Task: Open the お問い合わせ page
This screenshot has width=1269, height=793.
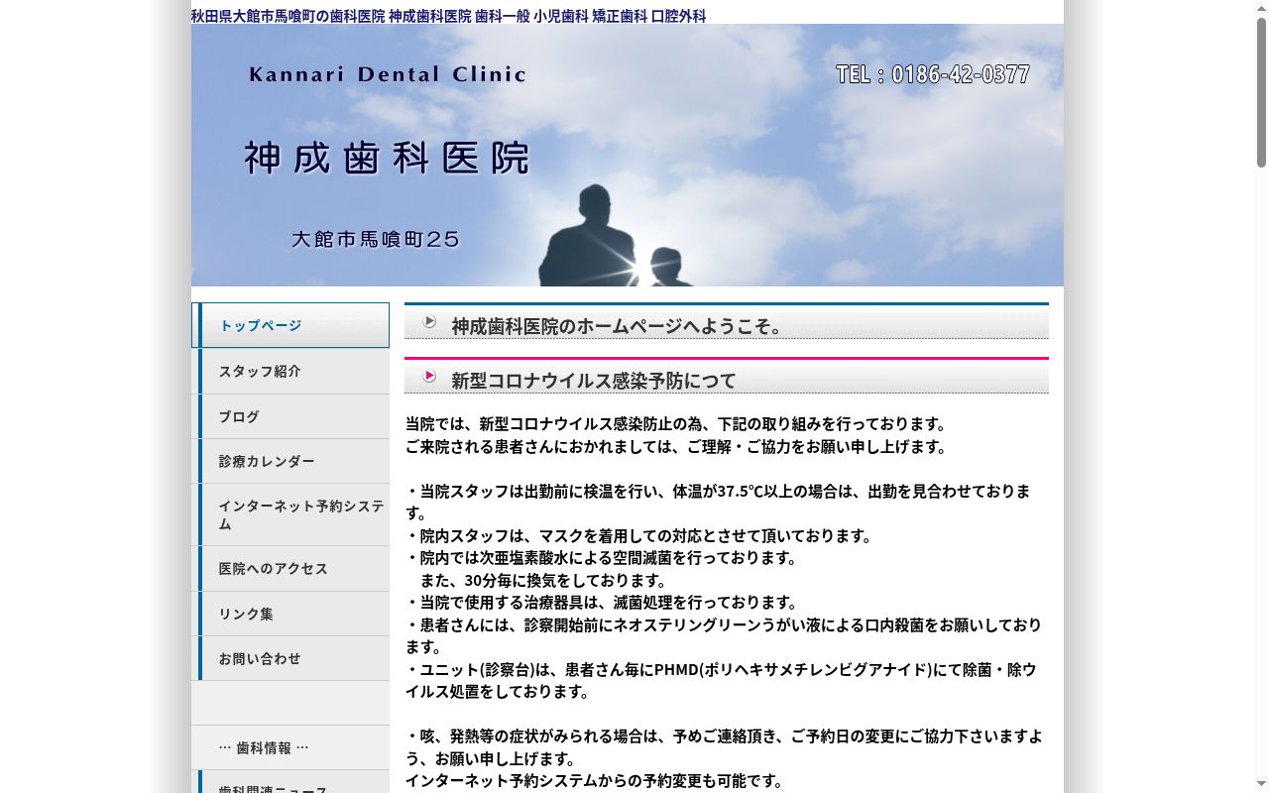Action: (x=290, y=658)
